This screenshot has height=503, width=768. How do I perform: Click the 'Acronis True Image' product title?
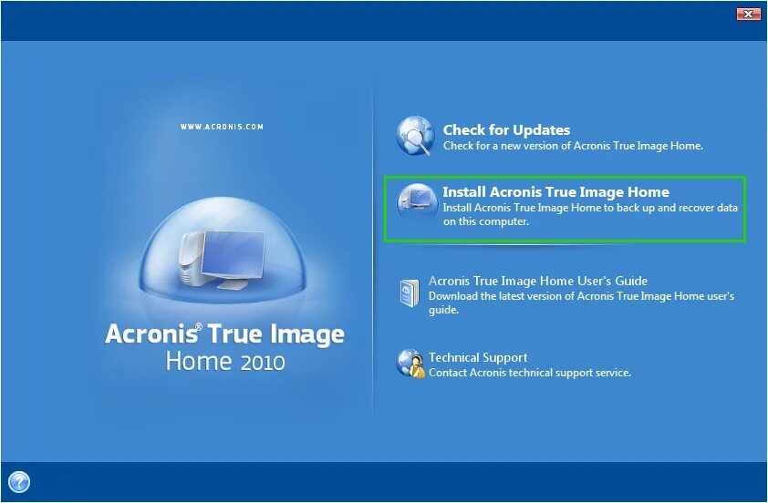pyautogui.click(x=224, y=334)
